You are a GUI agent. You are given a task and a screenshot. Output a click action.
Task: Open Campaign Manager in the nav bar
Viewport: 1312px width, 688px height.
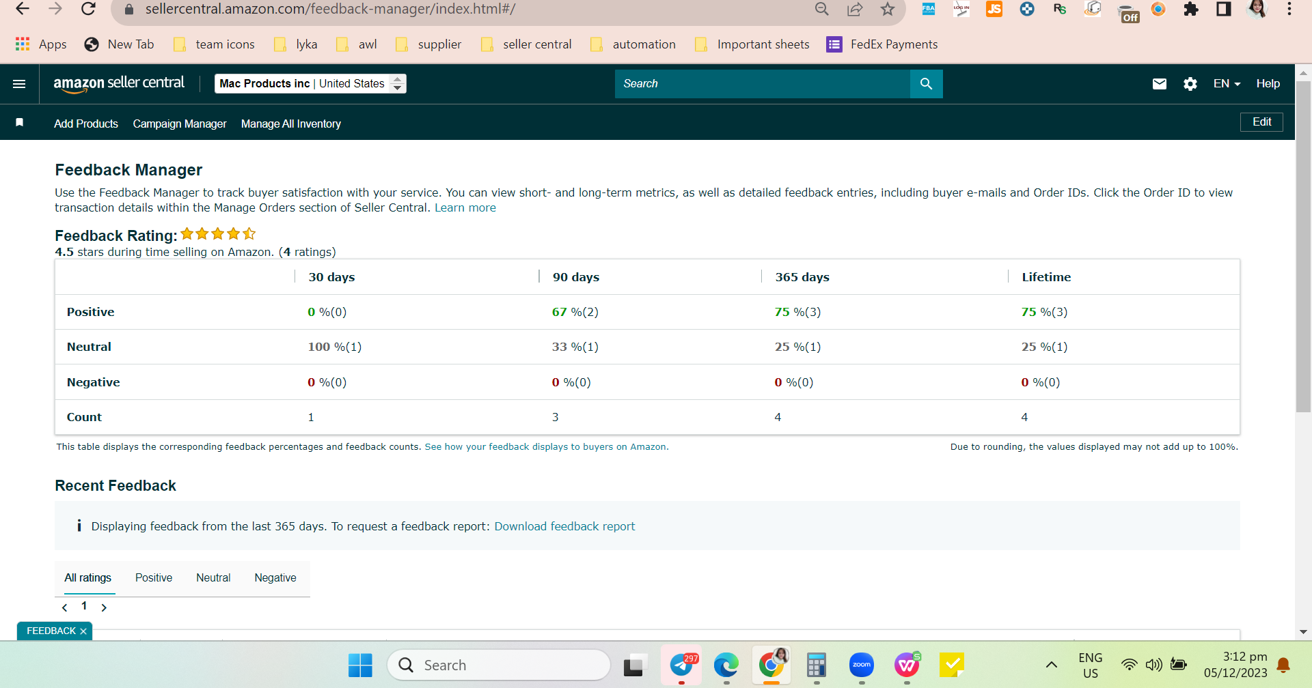tap(180, 124)
